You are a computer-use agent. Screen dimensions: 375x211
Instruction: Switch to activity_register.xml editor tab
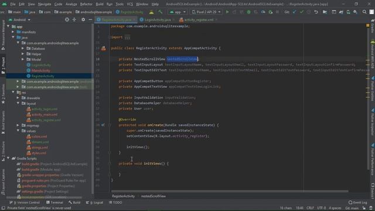pos(198,19)
